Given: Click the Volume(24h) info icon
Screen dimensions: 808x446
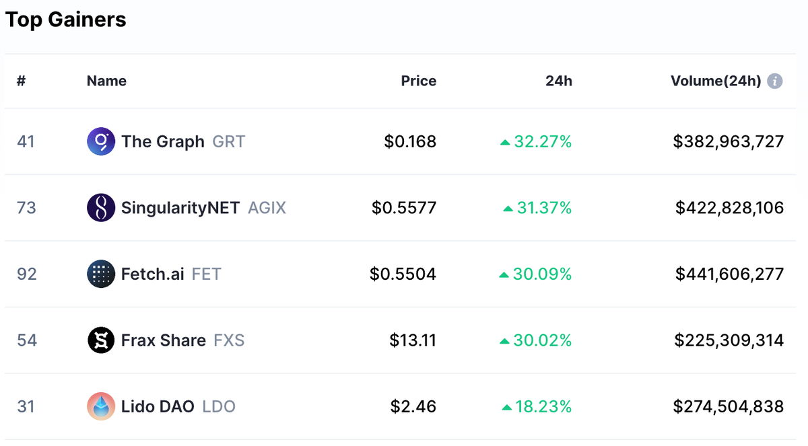Looking at the screenshot, I should 775,81.
